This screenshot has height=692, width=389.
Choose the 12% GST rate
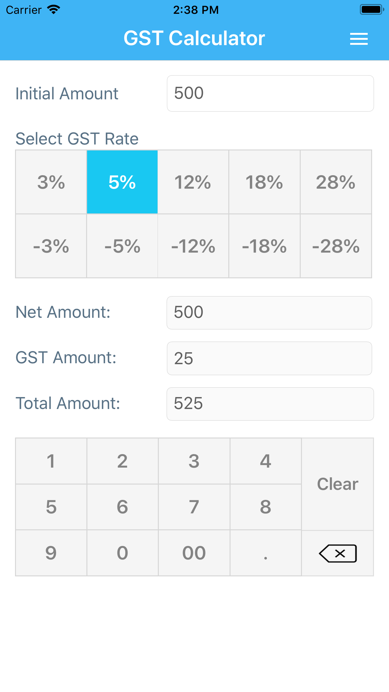click(x=193, y=182)
